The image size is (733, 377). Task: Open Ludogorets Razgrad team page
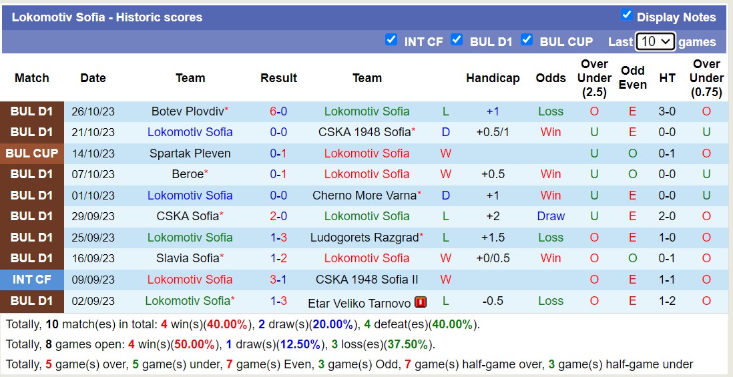click(x=364, y=237)
